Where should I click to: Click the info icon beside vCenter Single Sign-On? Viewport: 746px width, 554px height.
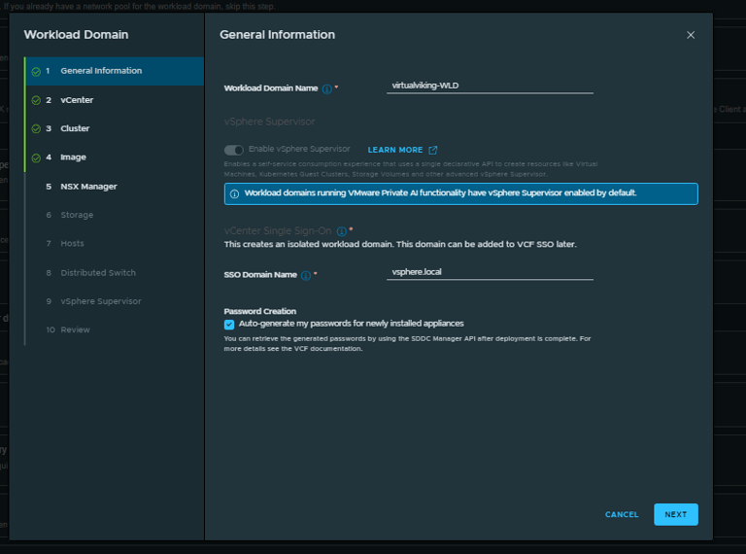pos(341,231)
